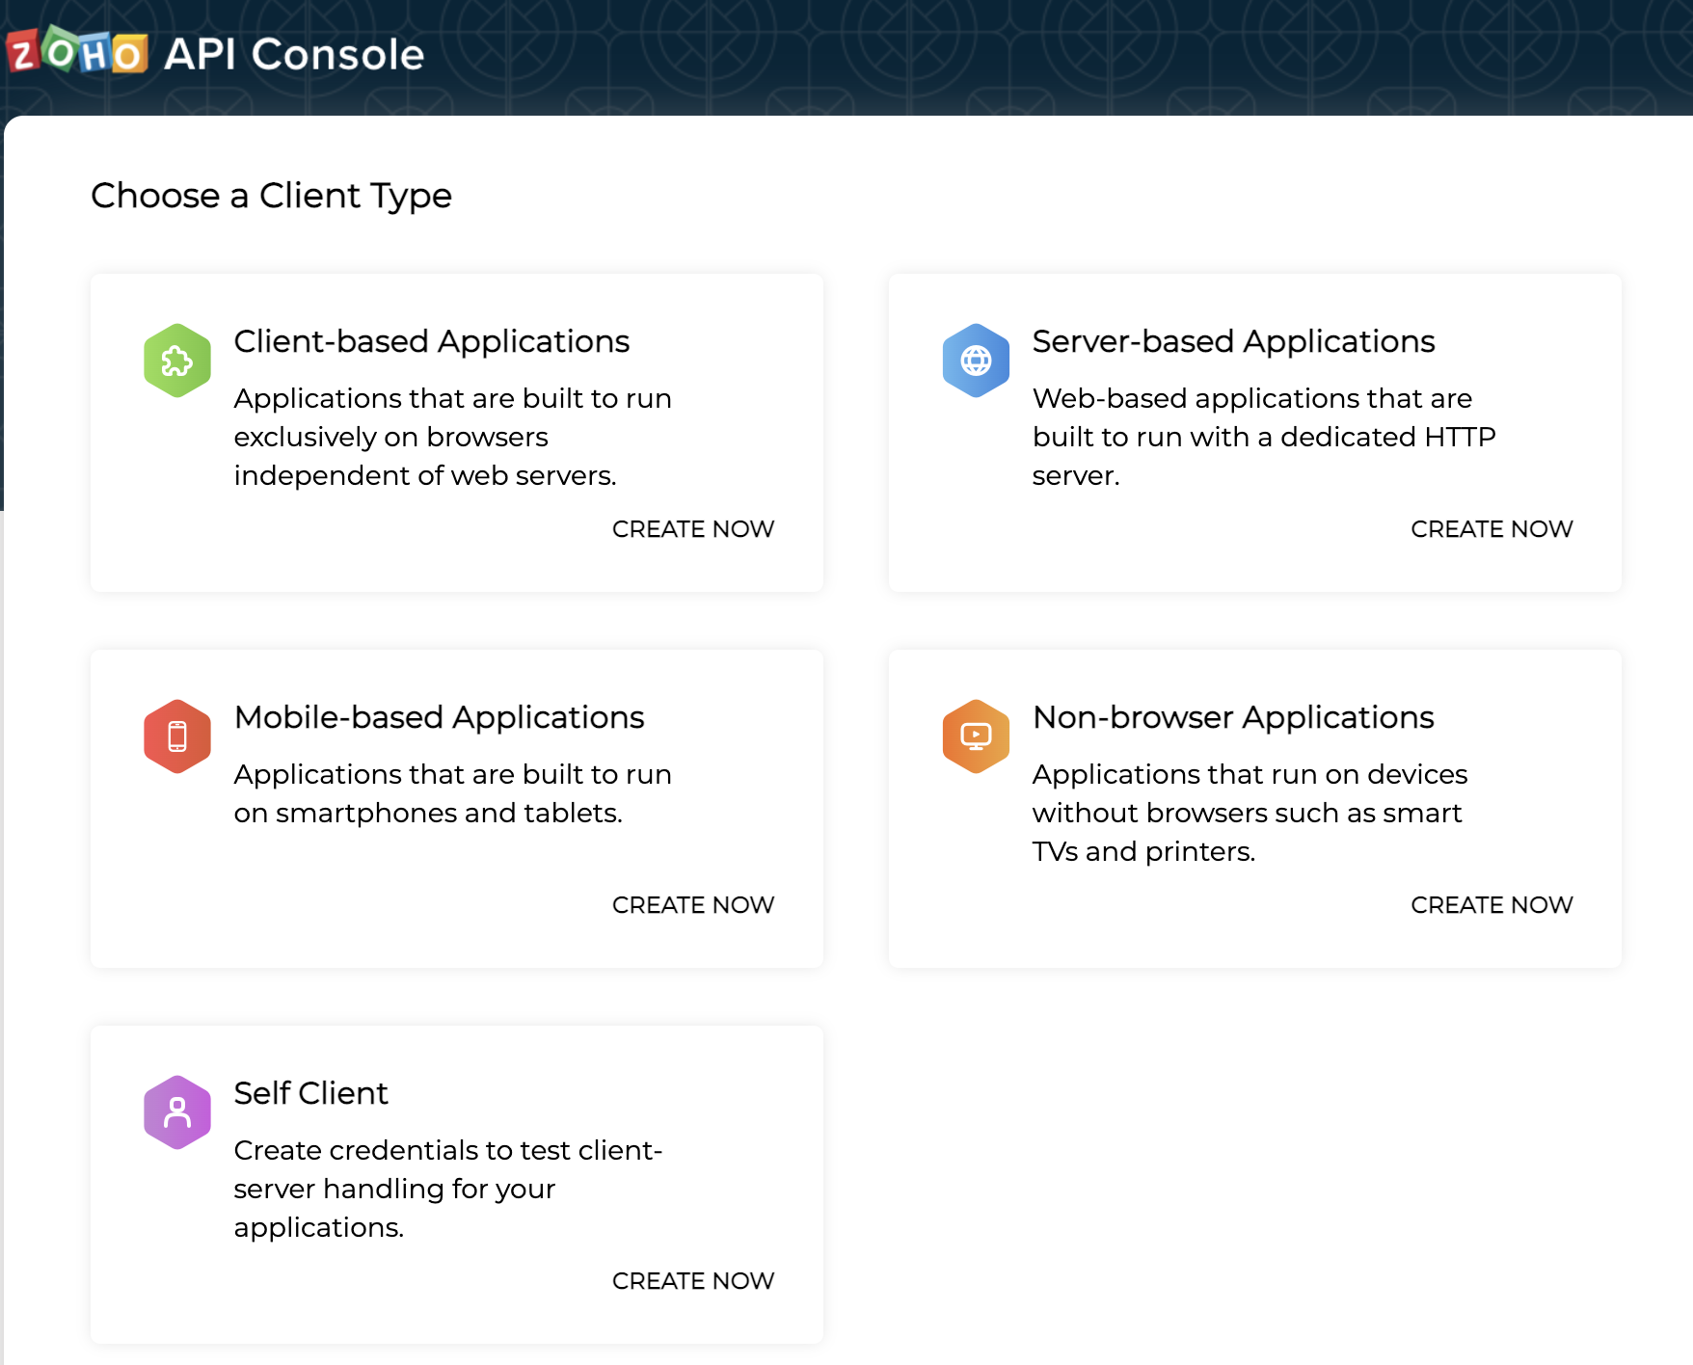Click the Server-based Applications title text
The image size is (1693, 1365).
click(1233, 340)
